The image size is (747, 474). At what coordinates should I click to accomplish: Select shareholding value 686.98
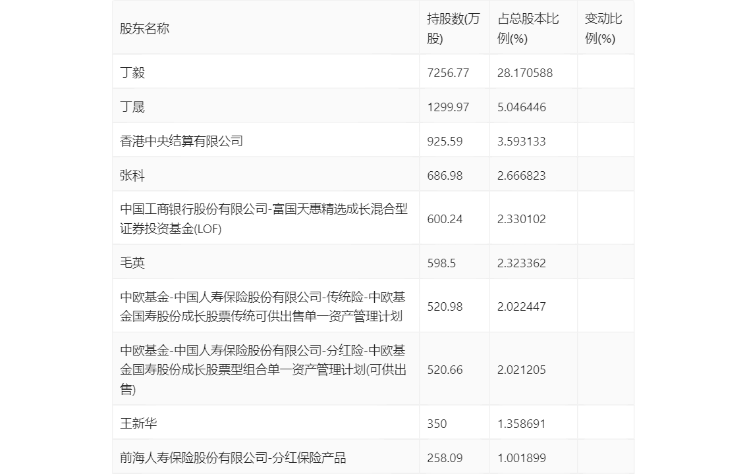tap(445, 176)
